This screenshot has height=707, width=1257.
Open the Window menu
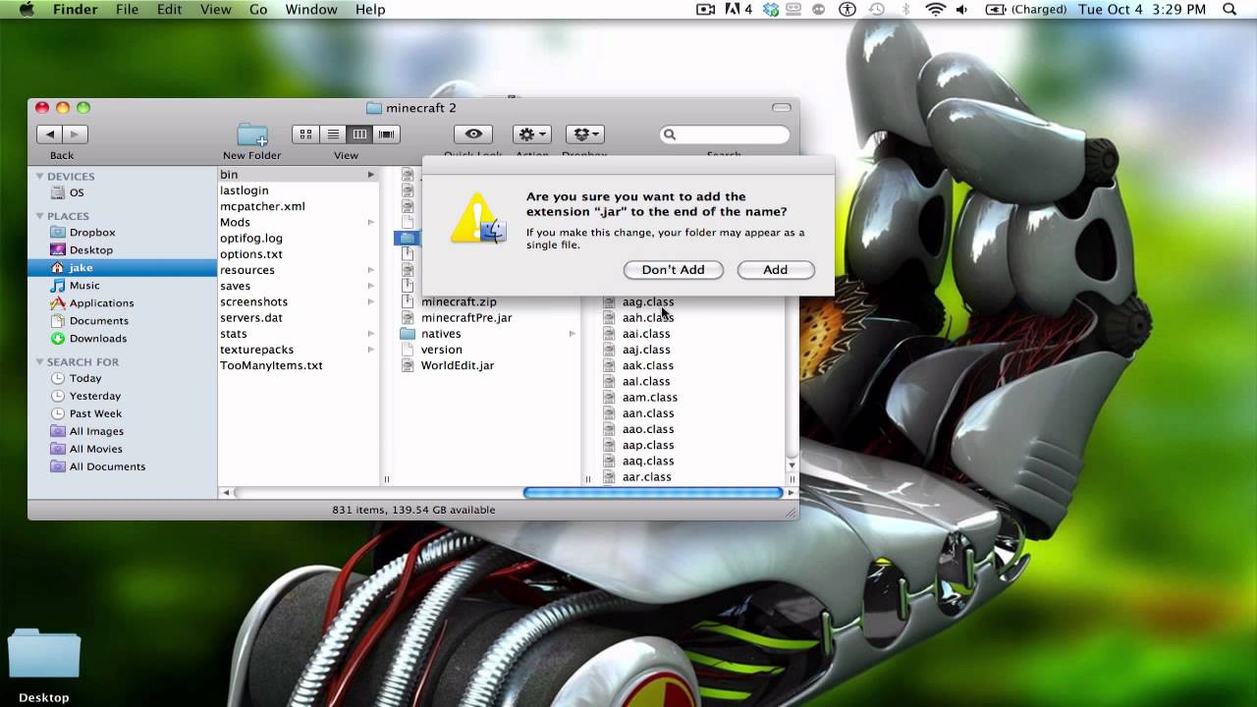(310, 10)
